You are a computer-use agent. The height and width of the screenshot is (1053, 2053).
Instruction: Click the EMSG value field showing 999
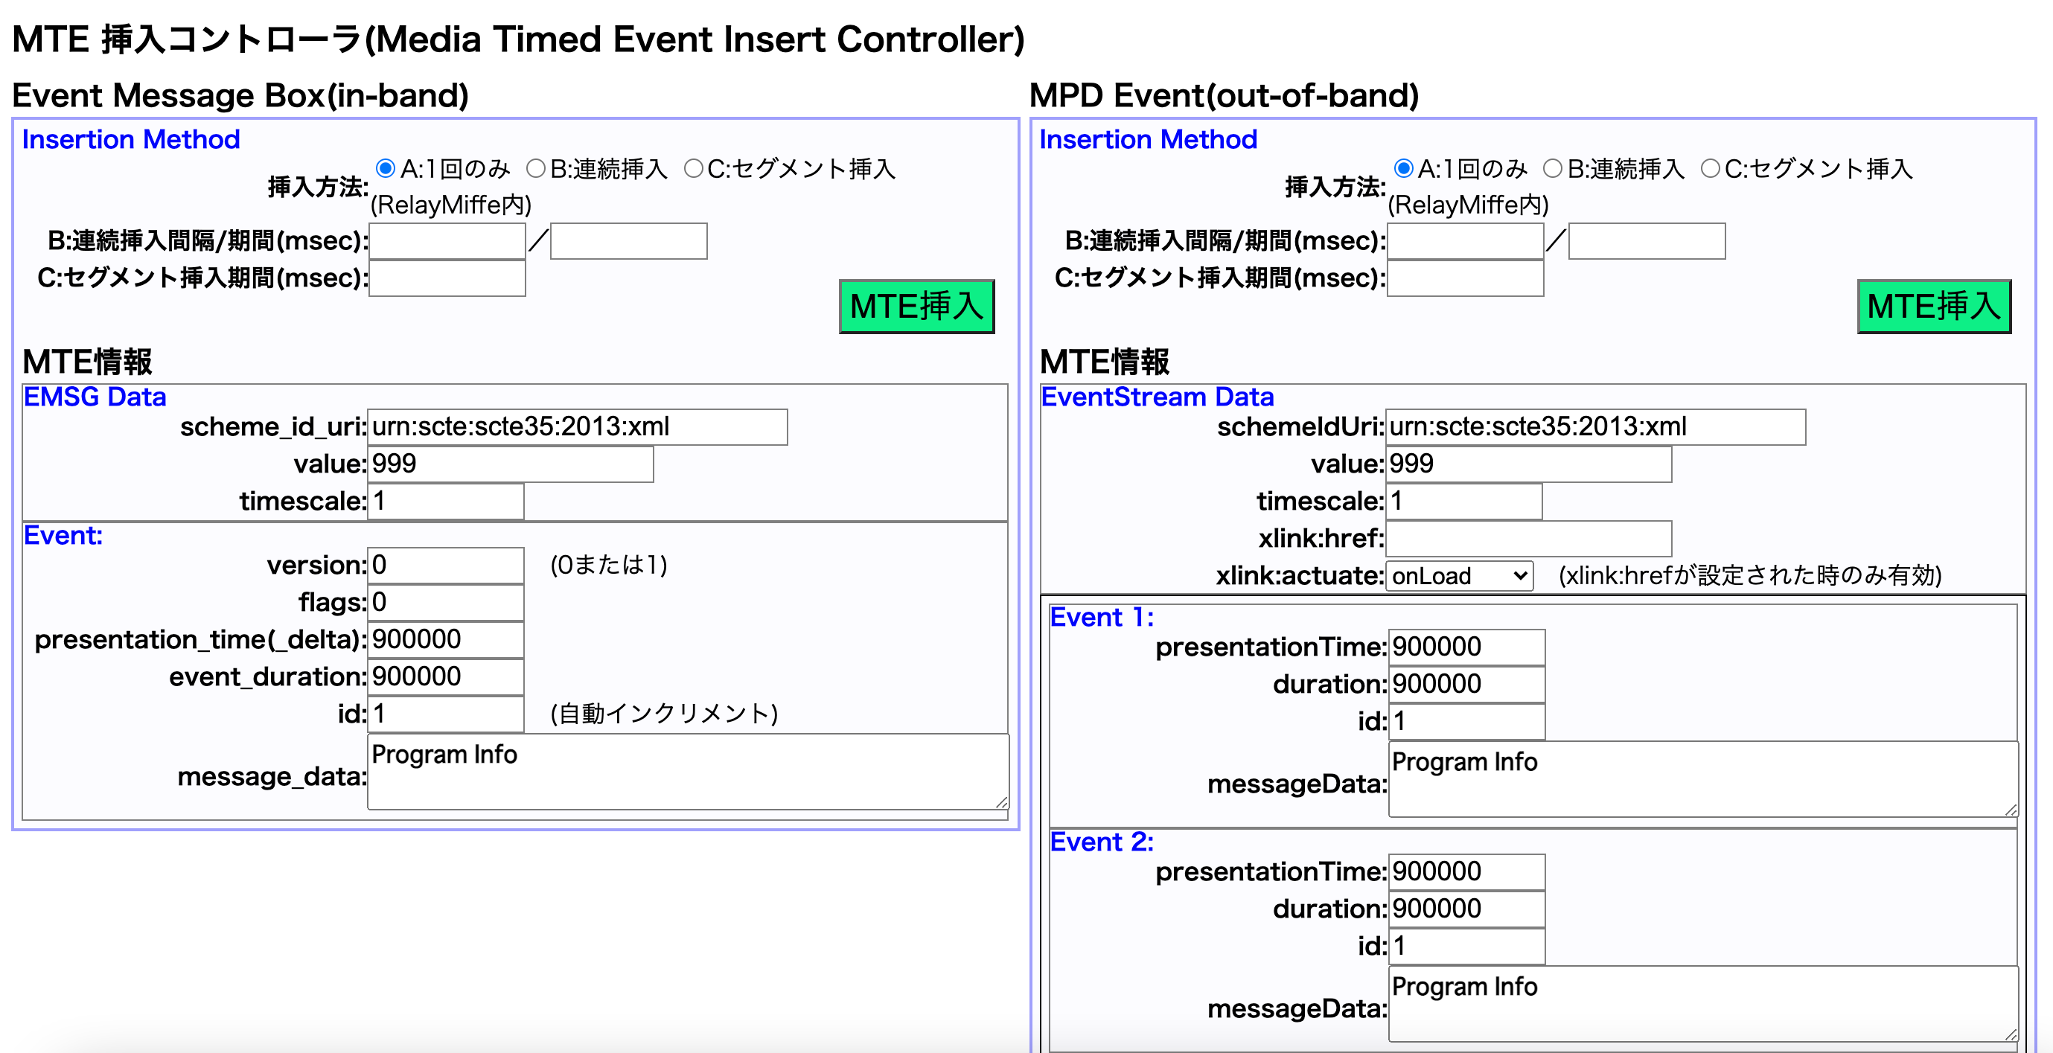point(510,464)
